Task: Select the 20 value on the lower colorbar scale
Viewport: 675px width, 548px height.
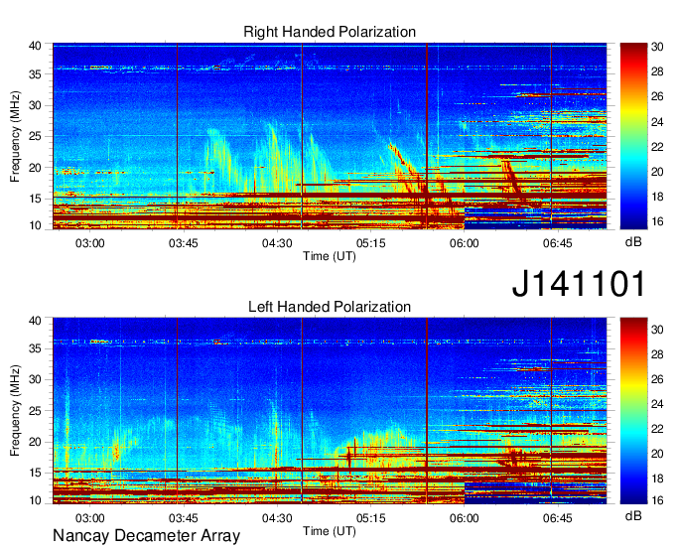Action: pos(657,454)
